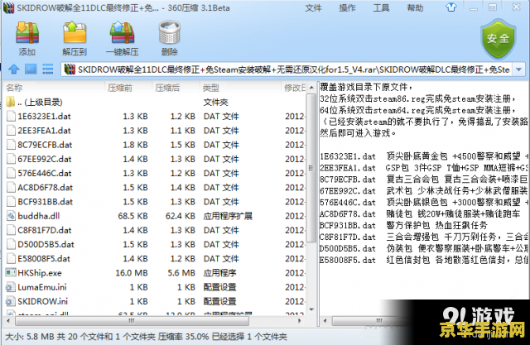The height and width of the screenshot is (345, 530).
Task: Click the file list horizontal scrollbar thumb
Action: point(132,321)
